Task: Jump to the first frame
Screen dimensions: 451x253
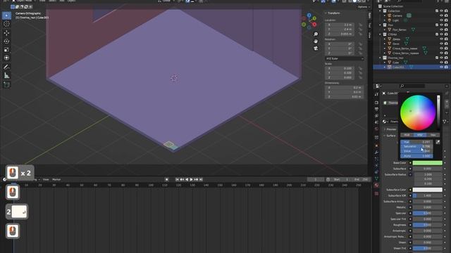Action: [x=177, y=179]
